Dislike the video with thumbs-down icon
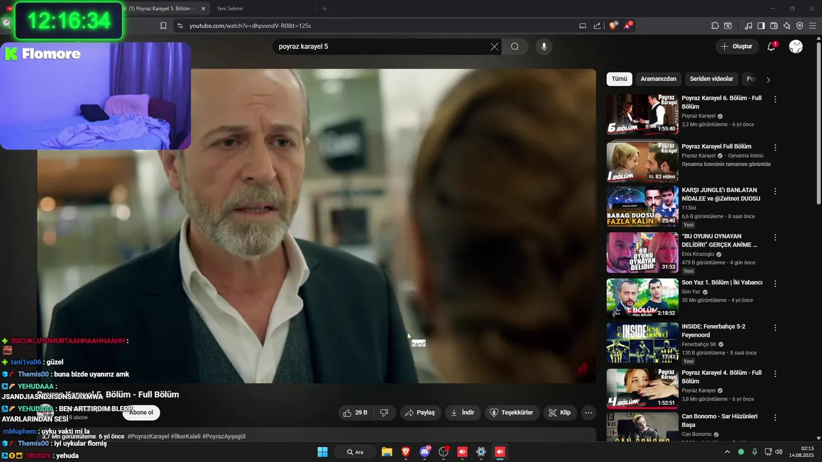 tap(384, 413)
